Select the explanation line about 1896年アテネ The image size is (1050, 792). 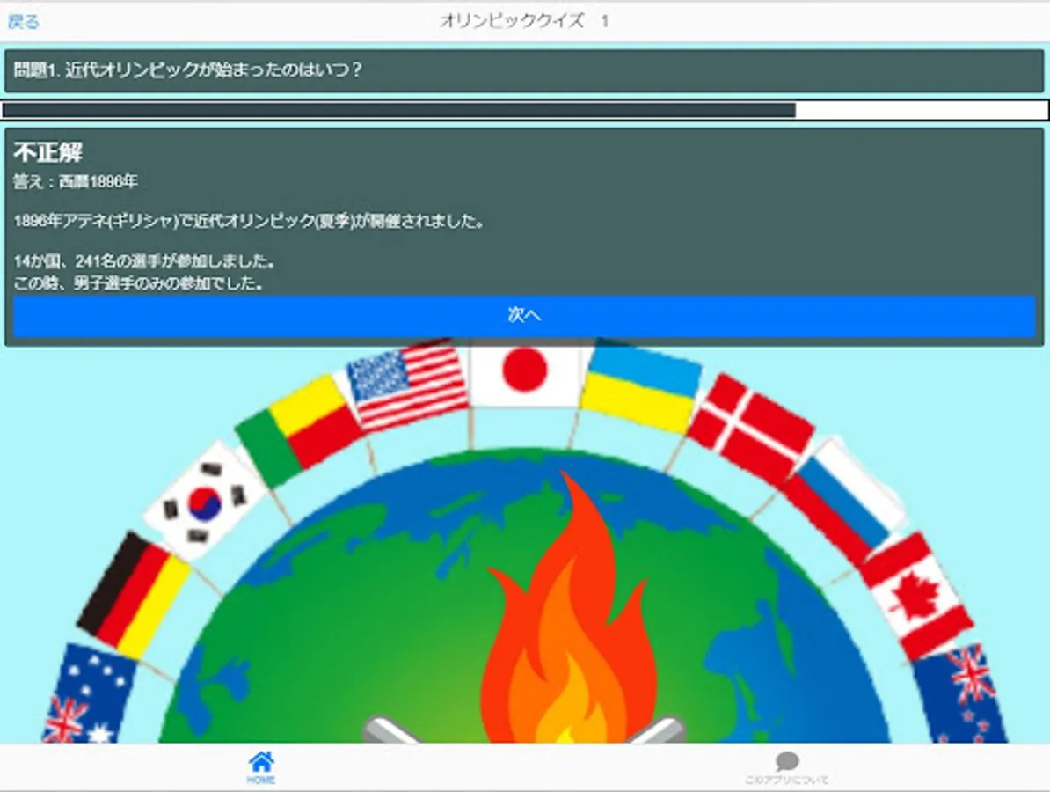pos(249,221)
